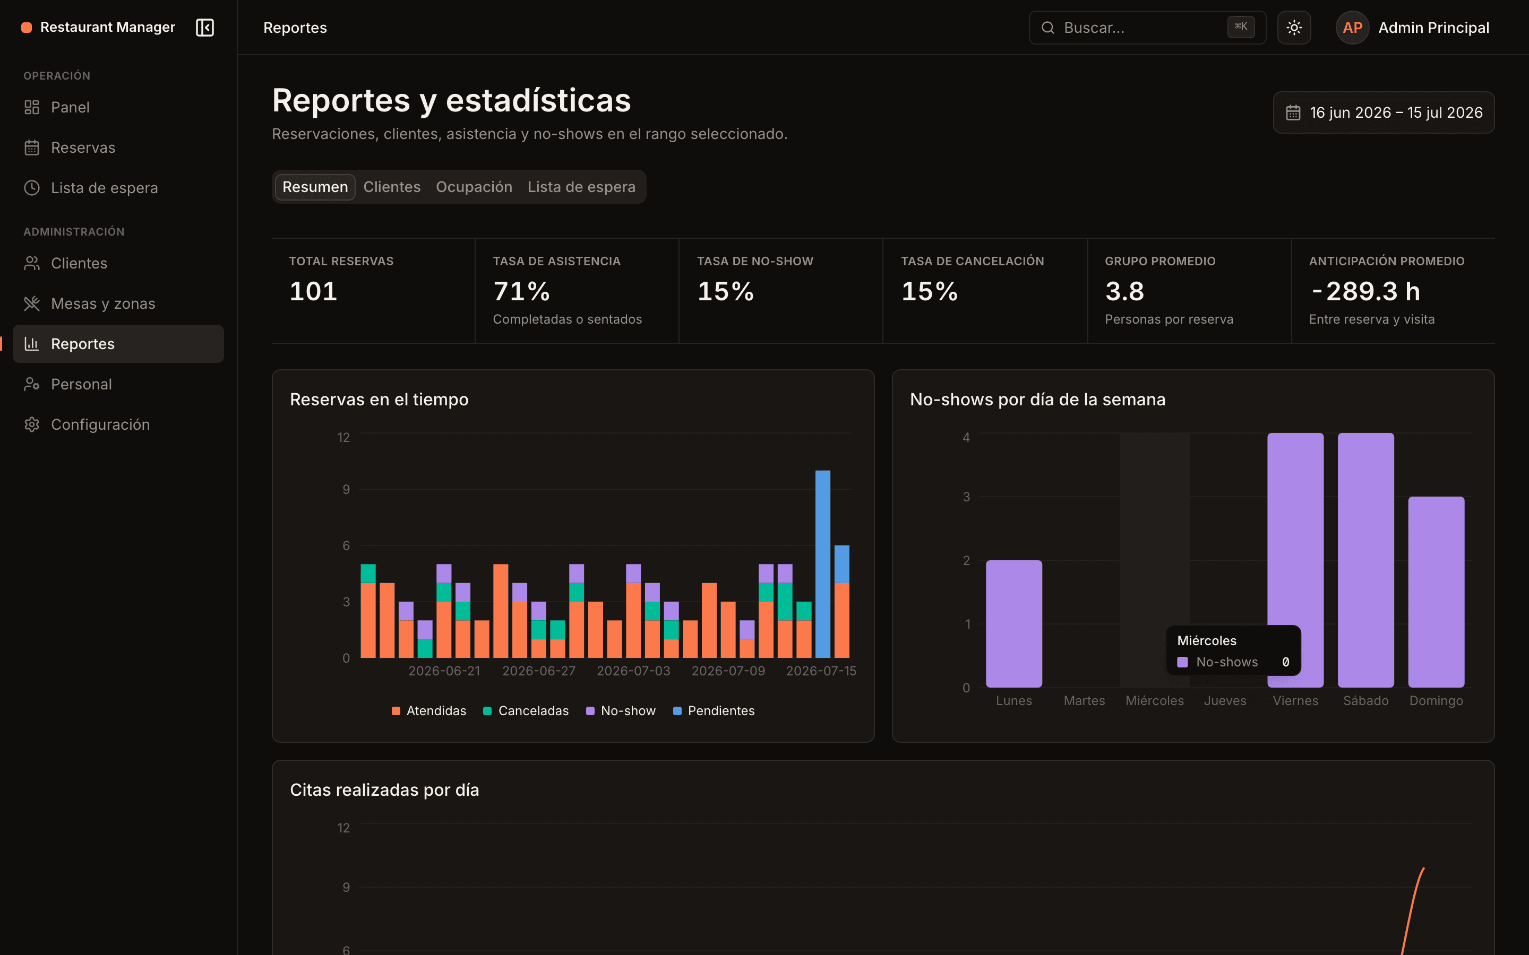The height and width of the screenshot is (955, 1529).
Task: Open Admin Principal user menu
Action: coord(1413,27)
